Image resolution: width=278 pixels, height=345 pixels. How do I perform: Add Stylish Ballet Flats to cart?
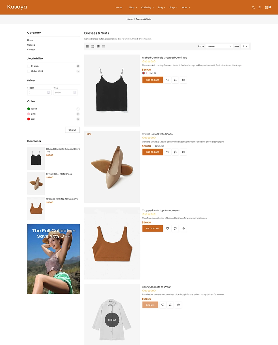pos(153,152)
